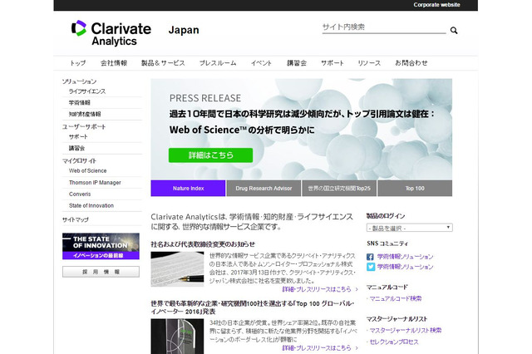The image size is (532, 354).
Task: Expand the 製品を選択 dropdown
Action: tap(410, 228)
